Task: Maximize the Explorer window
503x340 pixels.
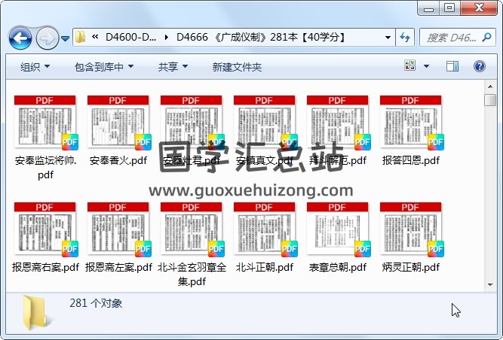Action: tap(449, 8)
